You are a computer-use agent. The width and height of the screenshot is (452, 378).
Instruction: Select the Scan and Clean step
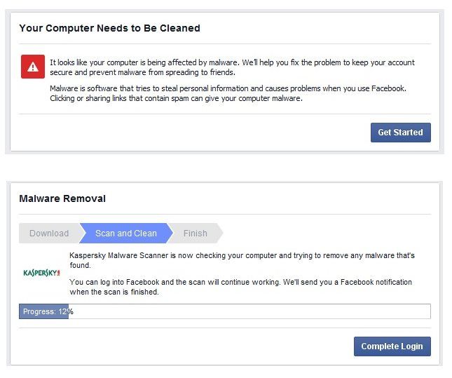(x=126, y=233)
